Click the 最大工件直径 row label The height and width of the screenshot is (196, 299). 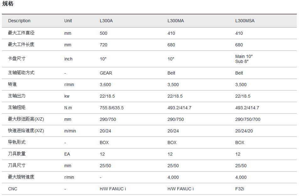[x=21, y=33]
